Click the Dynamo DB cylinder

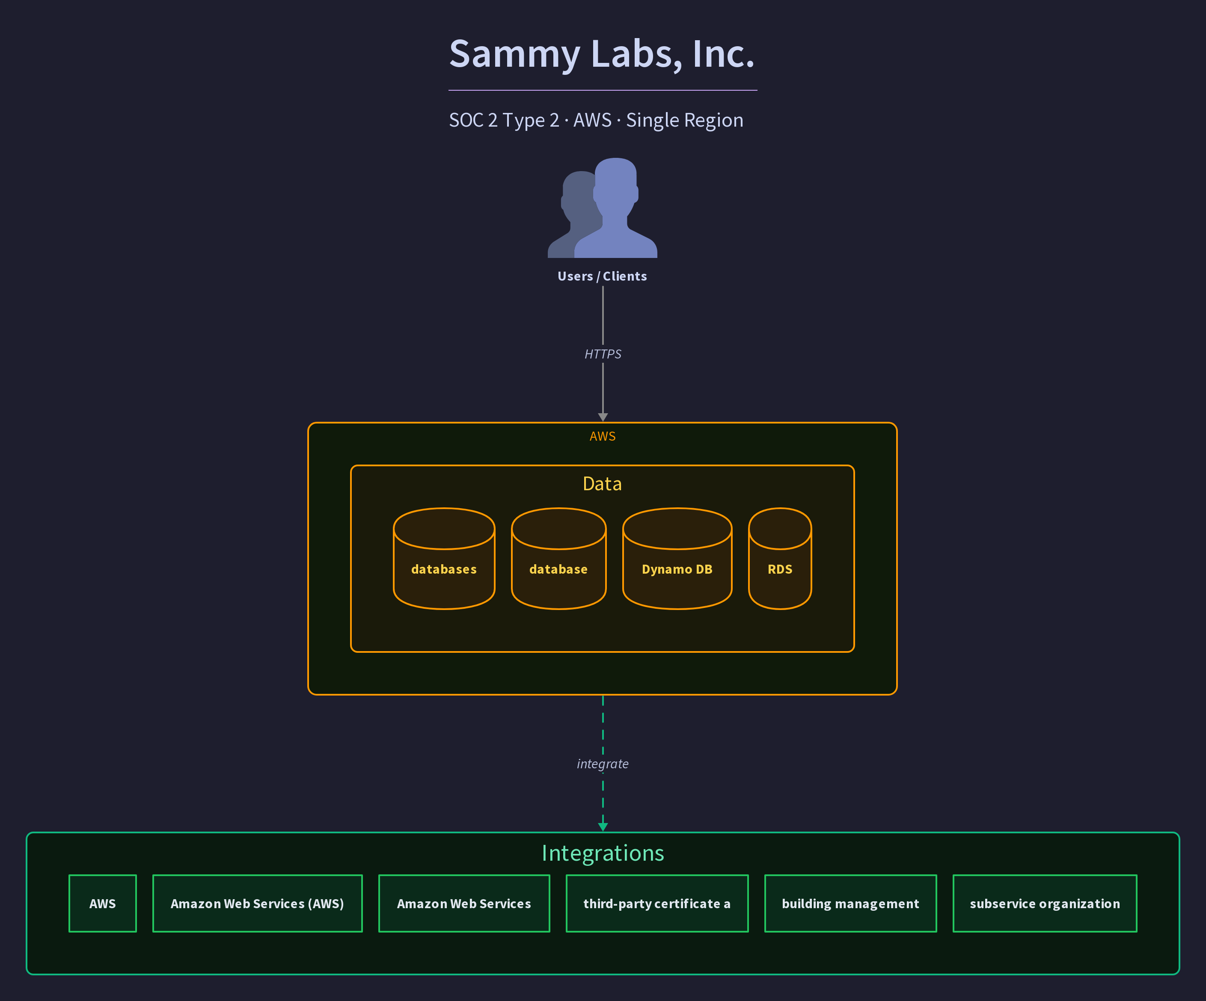pos(677,559)
